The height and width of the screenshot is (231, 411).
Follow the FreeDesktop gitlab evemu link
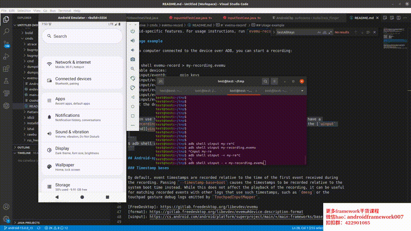point(209,207)
